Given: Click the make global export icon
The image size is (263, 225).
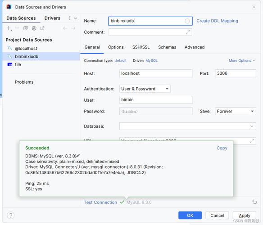Looking at the screenshot, I should click(x=42, y=28).
